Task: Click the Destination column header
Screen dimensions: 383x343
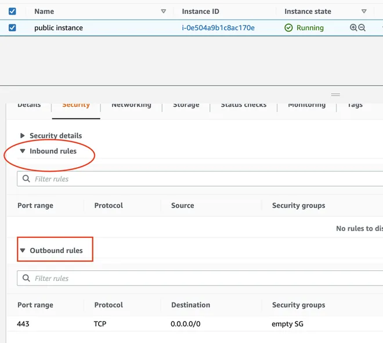Action: click(x=190, y=305)
